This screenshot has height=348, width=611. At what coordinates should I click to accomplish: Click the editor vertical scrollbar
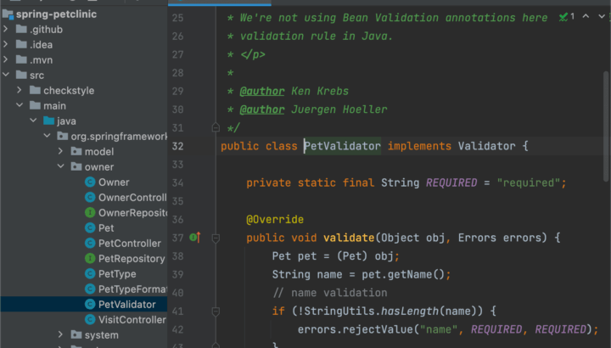606,126
